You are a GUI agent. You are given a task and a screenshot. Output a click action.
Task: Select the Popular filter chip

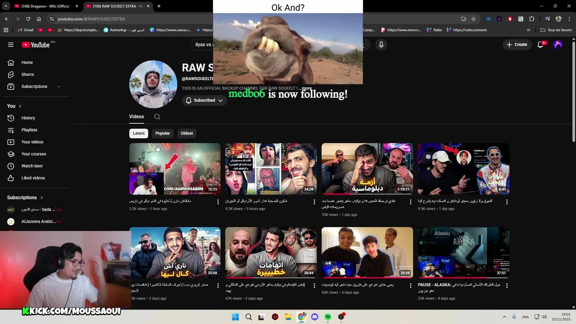(x=162, y=133)
